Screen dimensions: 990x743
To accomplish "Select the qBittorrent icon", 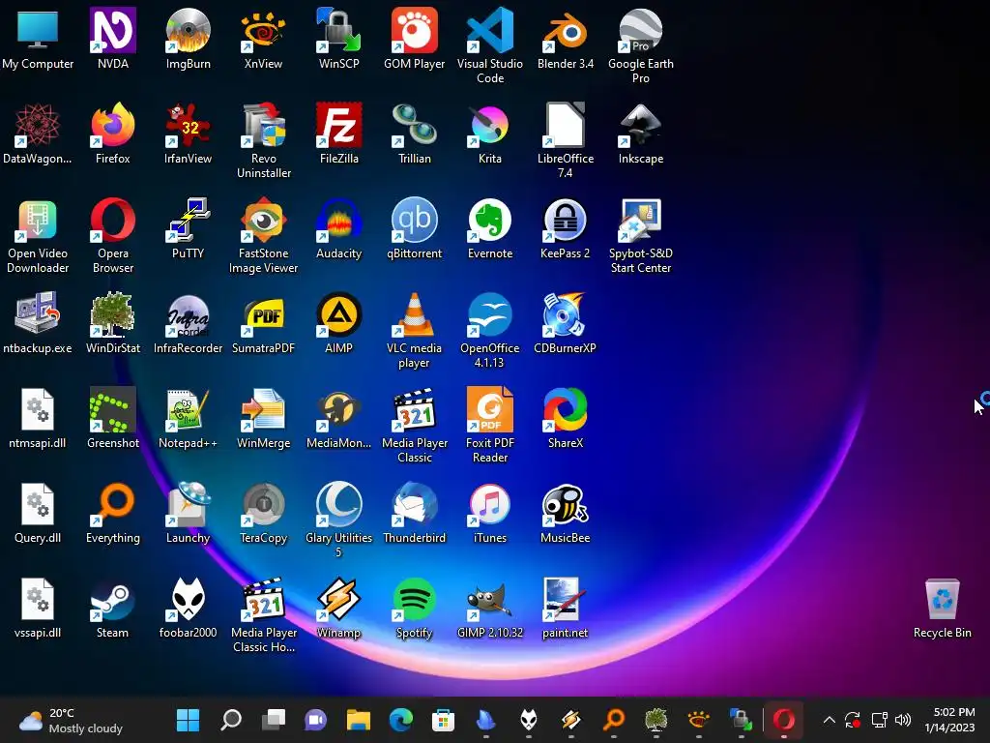I will tap(414, 220).
